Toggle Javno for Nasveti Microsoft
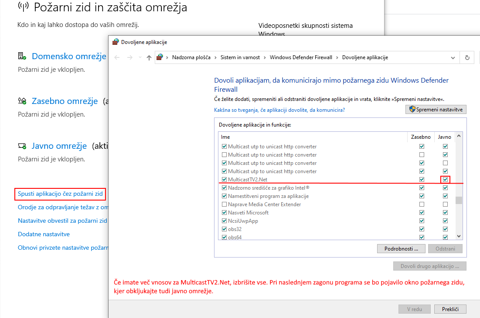This screenshot has width=480, height=318. click(x=445, y=212)
